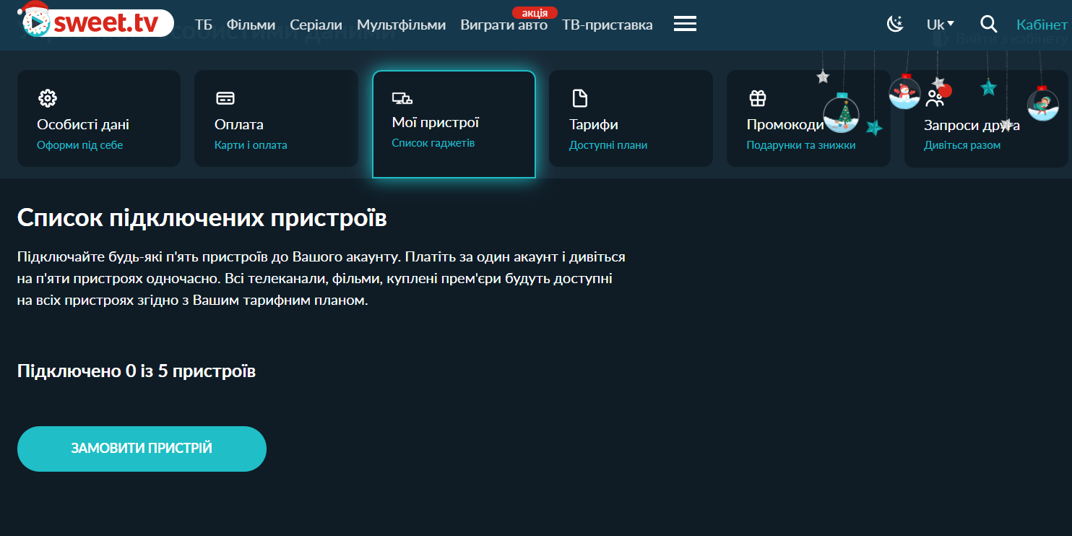Click the gear icon for Особисті дані
1072x536 pixels.
point(47,98)
